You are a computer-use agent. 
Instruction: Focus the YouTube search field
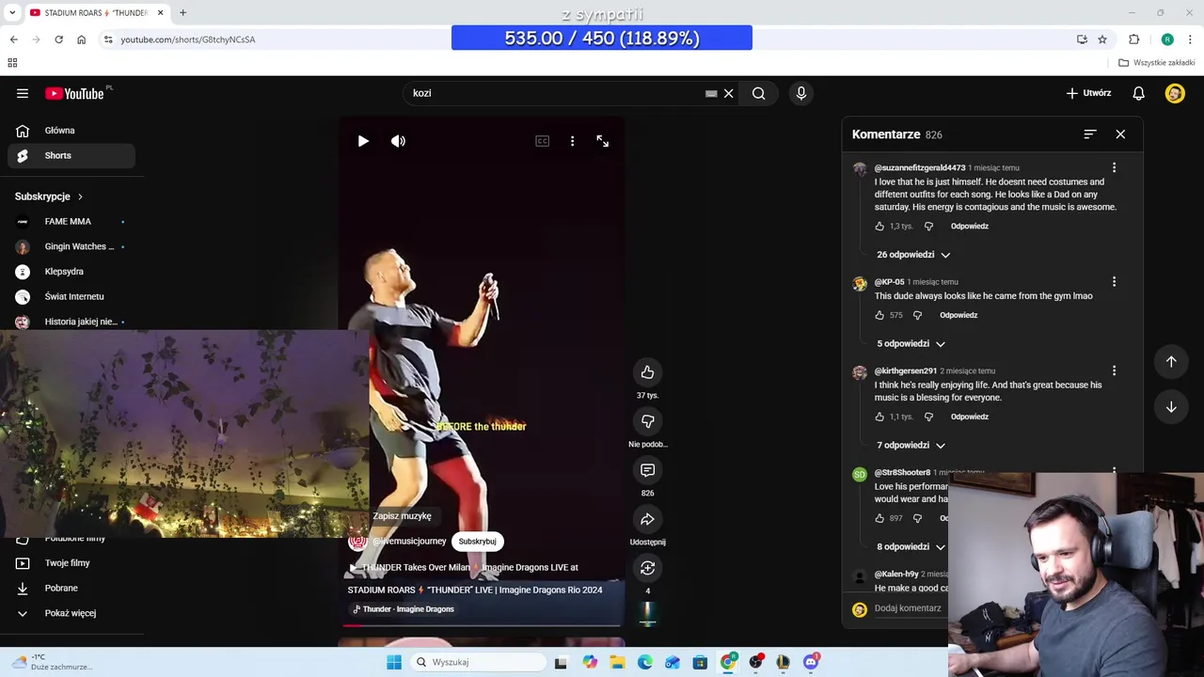coord(555,93)
